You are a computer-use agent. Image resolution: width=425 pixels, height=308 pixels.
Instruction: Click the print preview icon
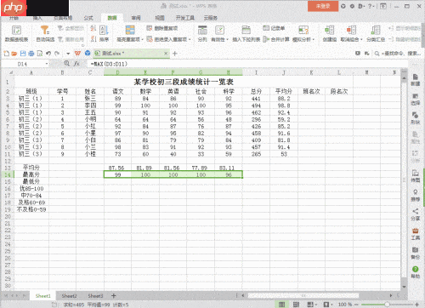click(x=40, y=54)
